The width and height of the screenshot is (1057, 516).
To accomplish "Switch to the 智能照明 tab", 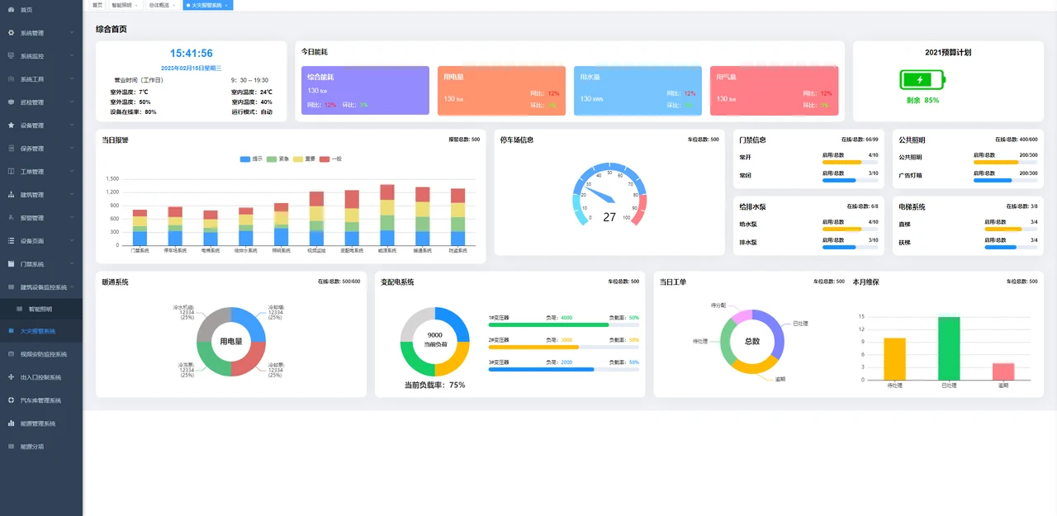I will (x=121, y=5).
